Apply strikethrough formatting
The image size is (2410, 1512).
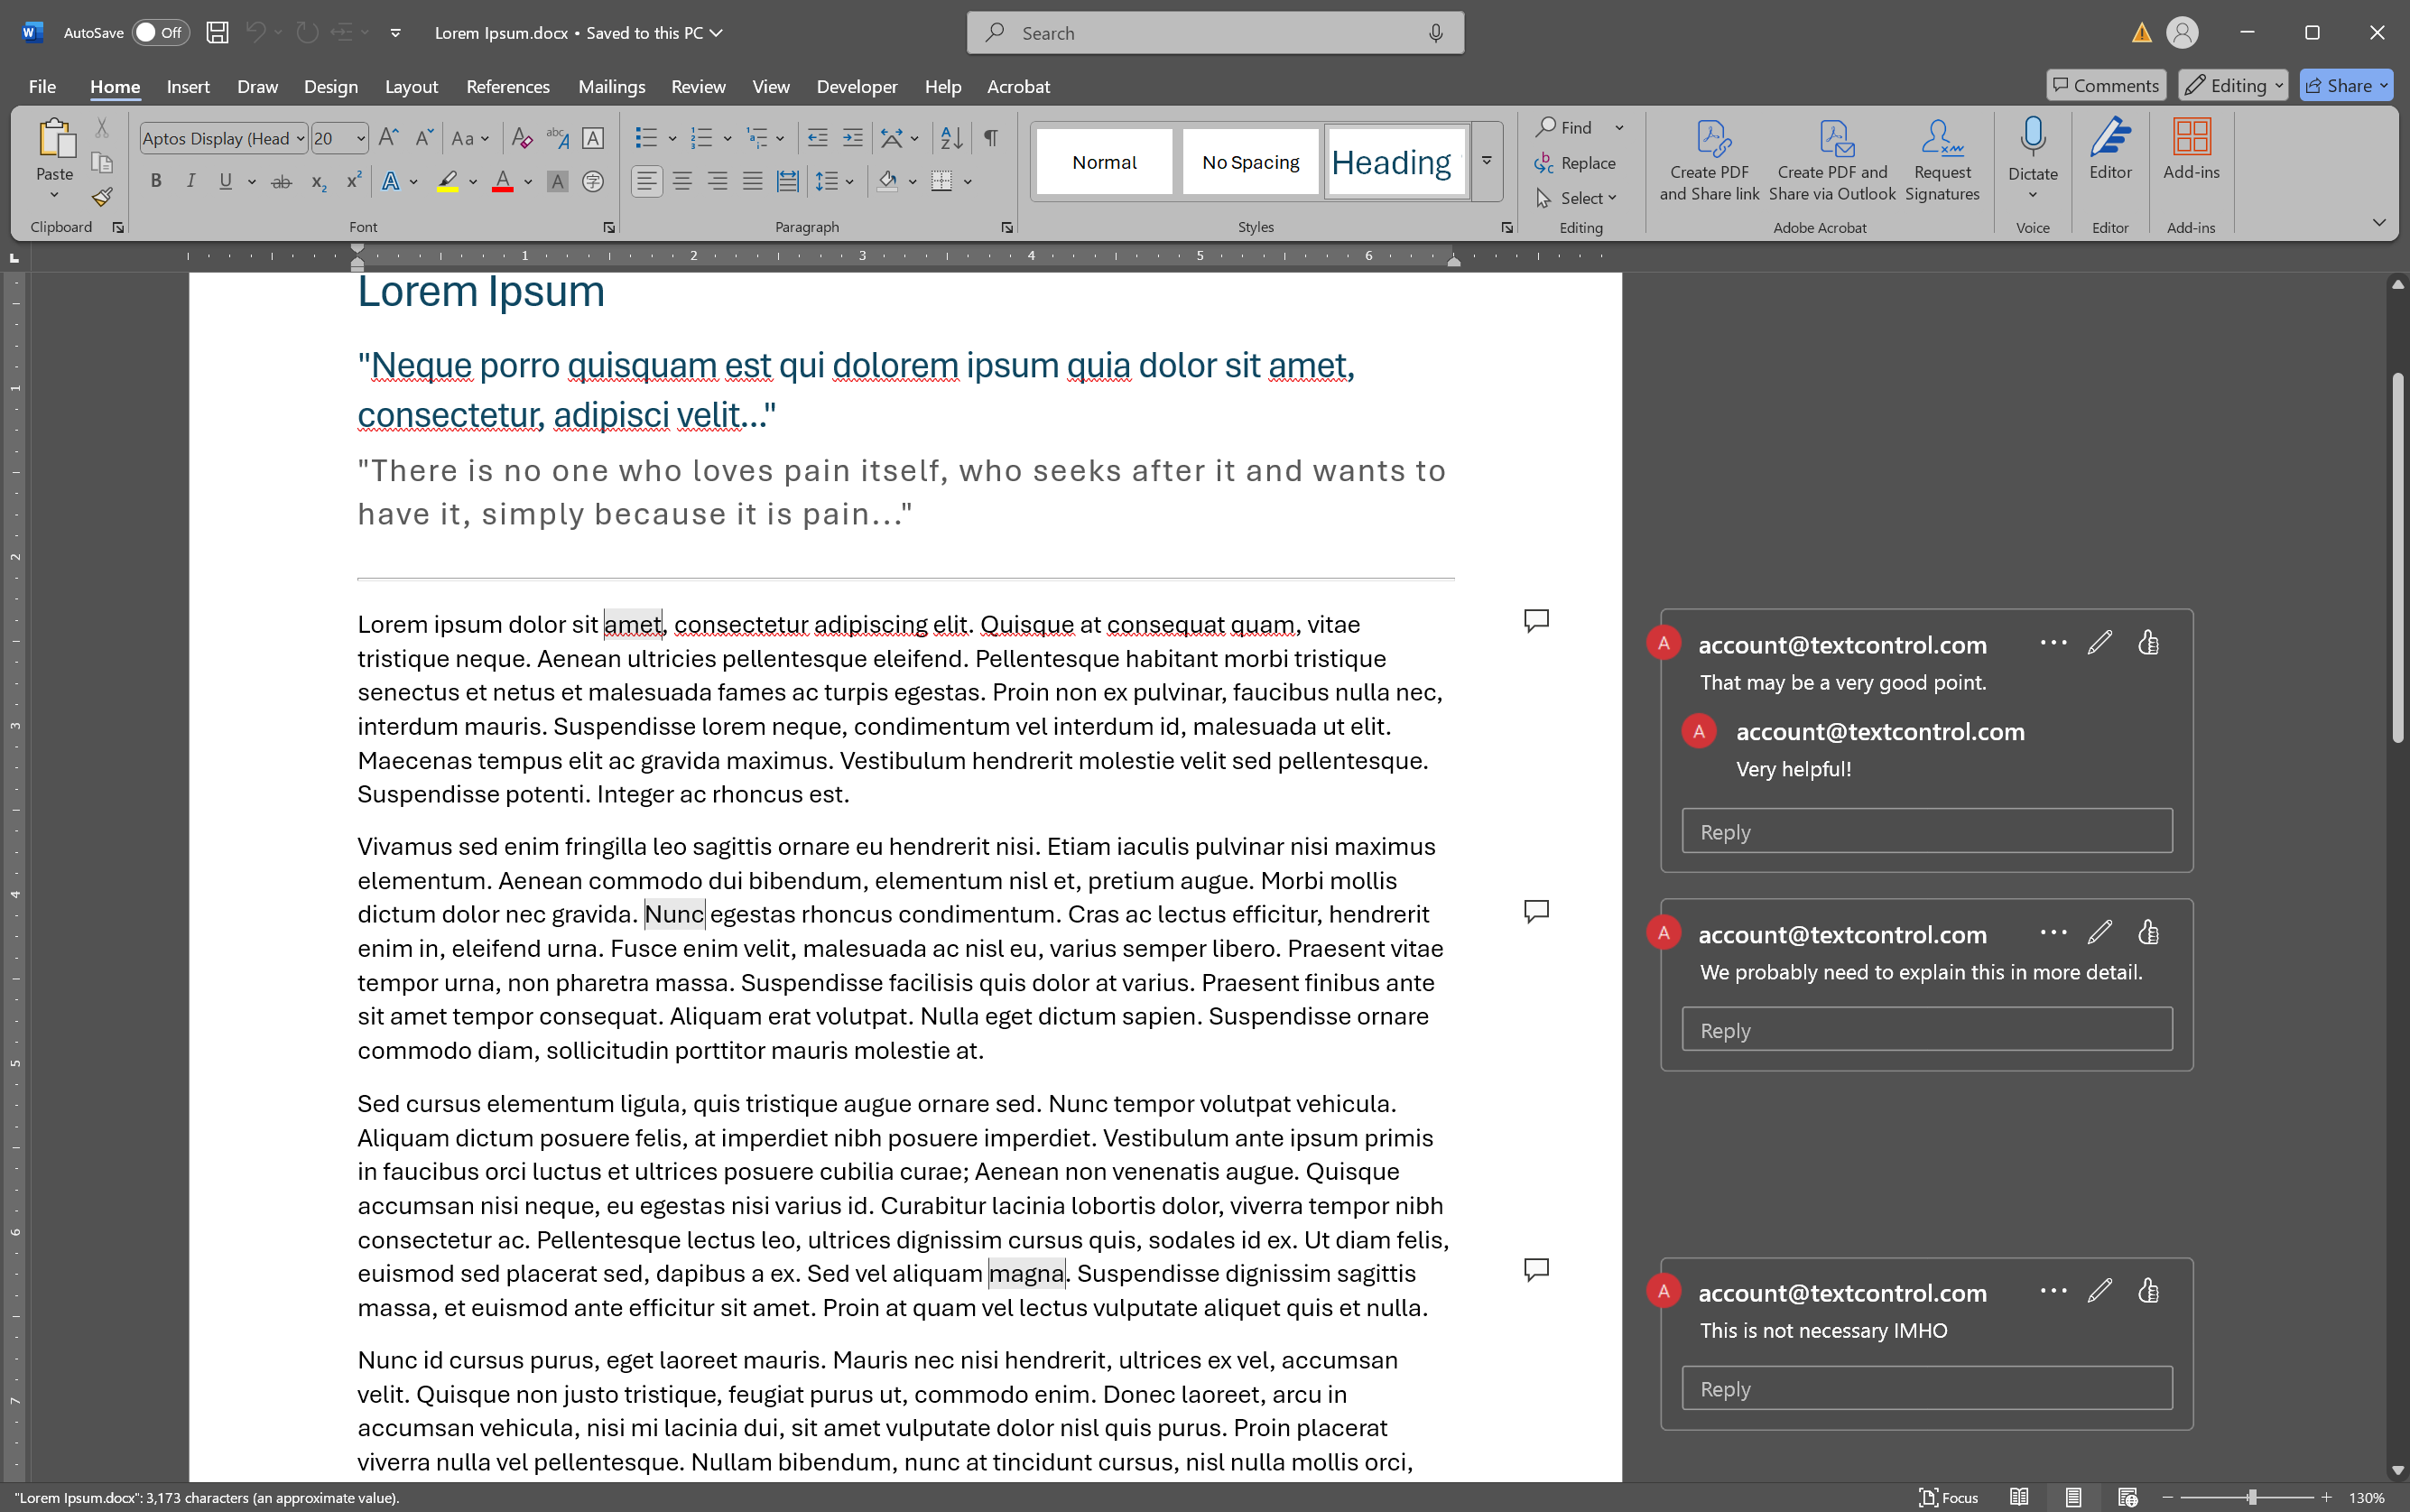(x=282, y=181)
